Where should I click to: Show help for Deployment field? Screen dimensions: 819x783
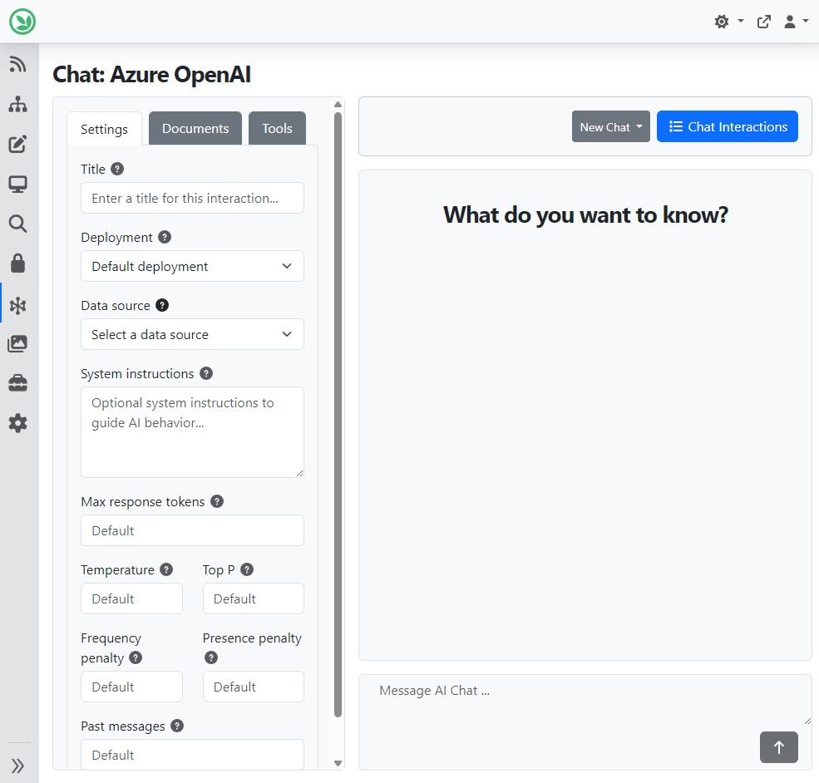[165, 237]
